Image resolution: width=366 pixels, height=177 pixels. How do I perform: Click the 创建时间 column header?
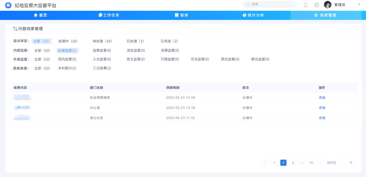173,88
